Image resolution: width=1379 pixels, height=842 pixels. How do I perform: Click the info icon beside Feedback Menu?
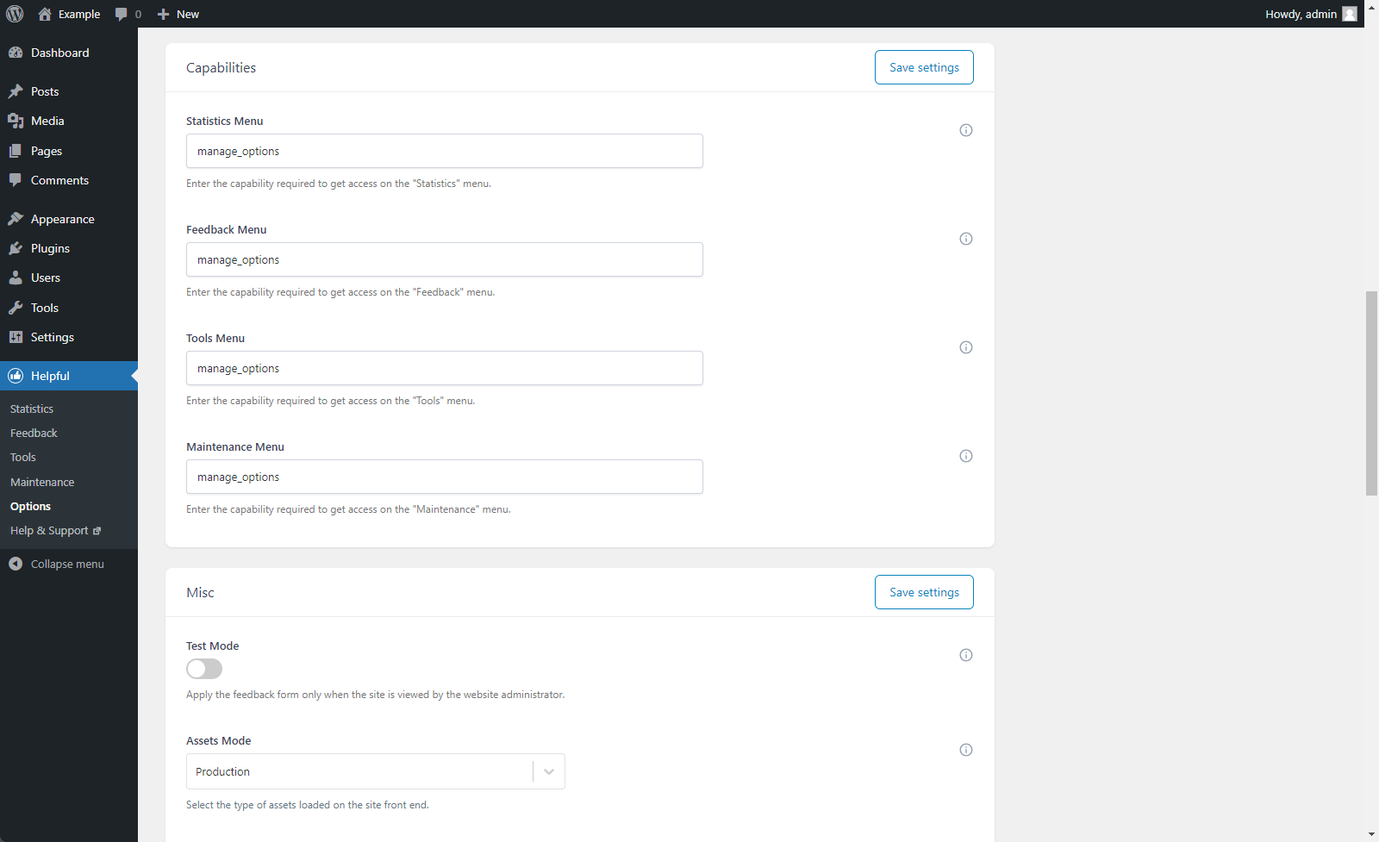[x=966, y=239]
